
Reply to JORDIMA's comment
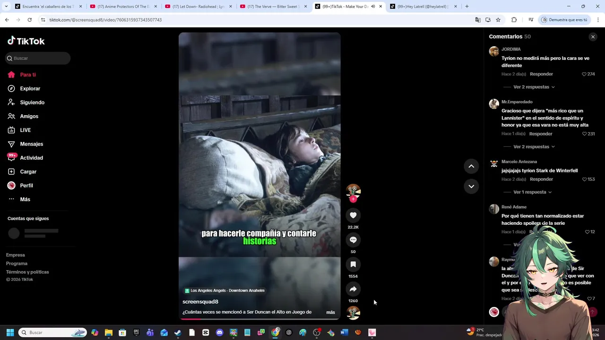pos(541,74)
